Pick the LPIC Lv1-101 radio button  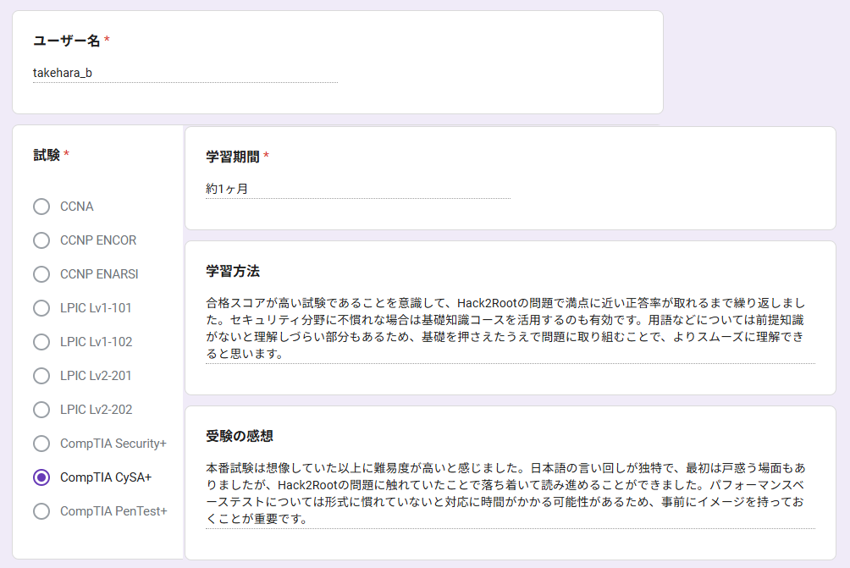(x=41, y=308)
